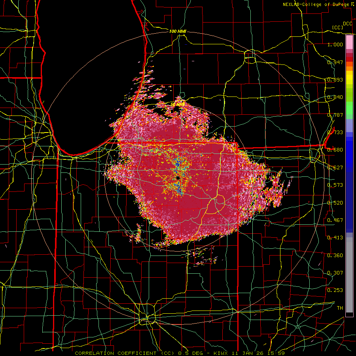Click the 0.253 scale value
The image size is (356, 356).
point(335,290)
